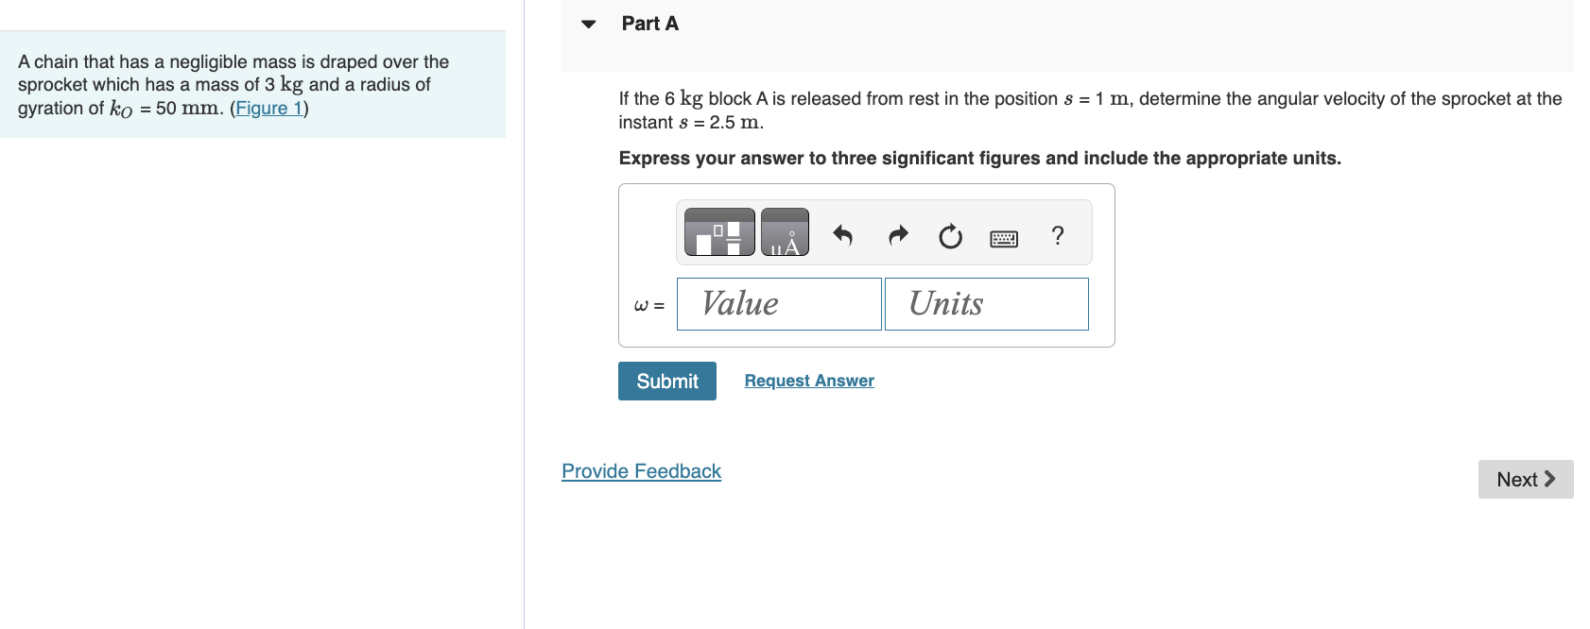1590x629 pixels.
Task: Reset the answer using the circular reset icon
Action: coord(949,237)
